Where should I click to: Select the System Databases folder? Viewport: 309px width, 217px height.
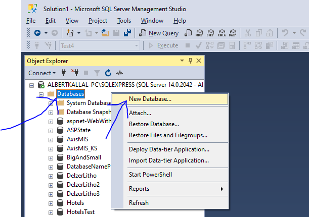point(89,103)
